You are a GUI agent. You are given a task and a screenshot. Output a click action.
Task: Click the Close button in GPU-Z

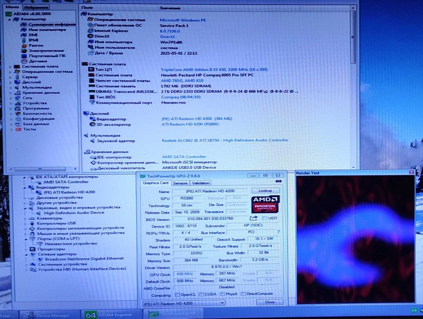pyautogui.click(x=270, y=302)
